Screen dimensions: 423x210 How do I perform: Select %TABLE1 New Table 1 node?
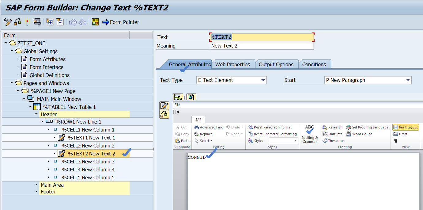pos(69,107)
